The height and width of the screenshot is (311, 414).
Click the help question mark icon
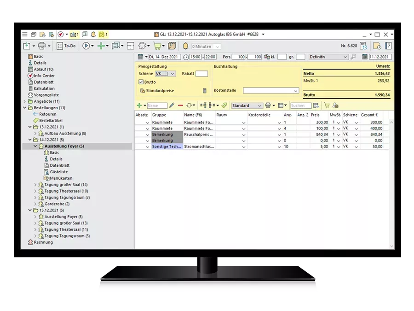pyautogui.click(x=388, y=46)
